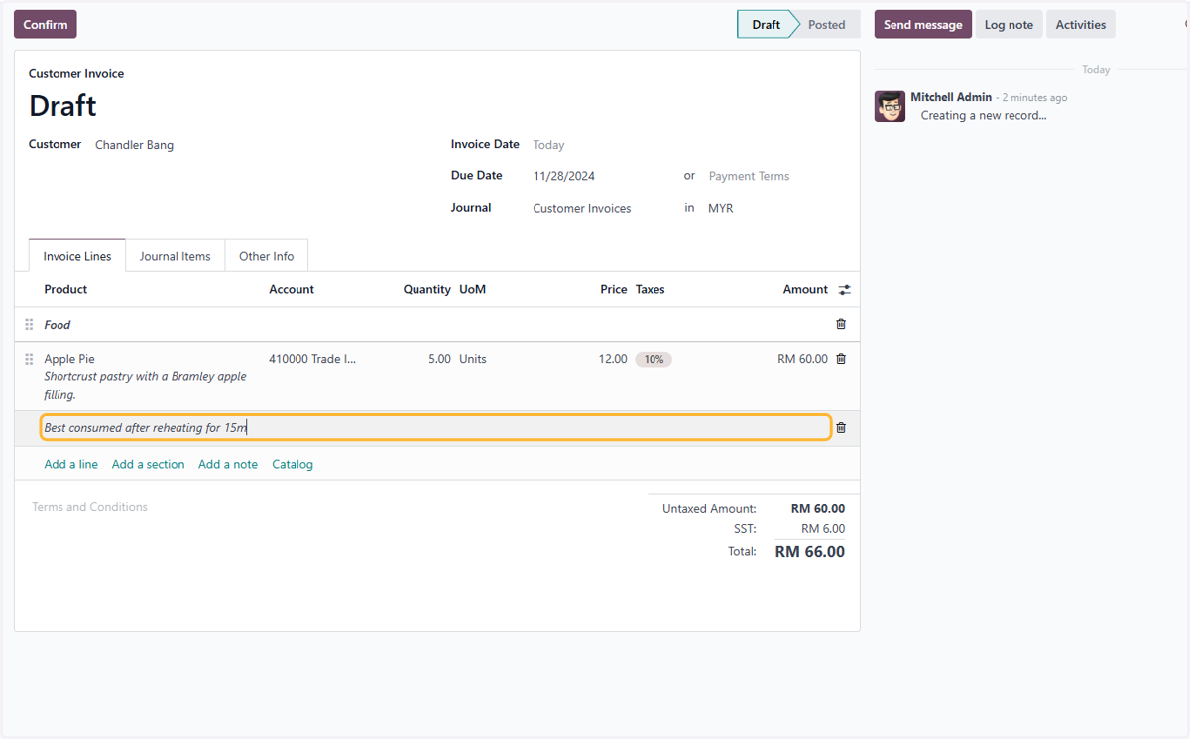Switch to Journal Items tab
This screenshot has height=739, width=1190.
[176, 256]
